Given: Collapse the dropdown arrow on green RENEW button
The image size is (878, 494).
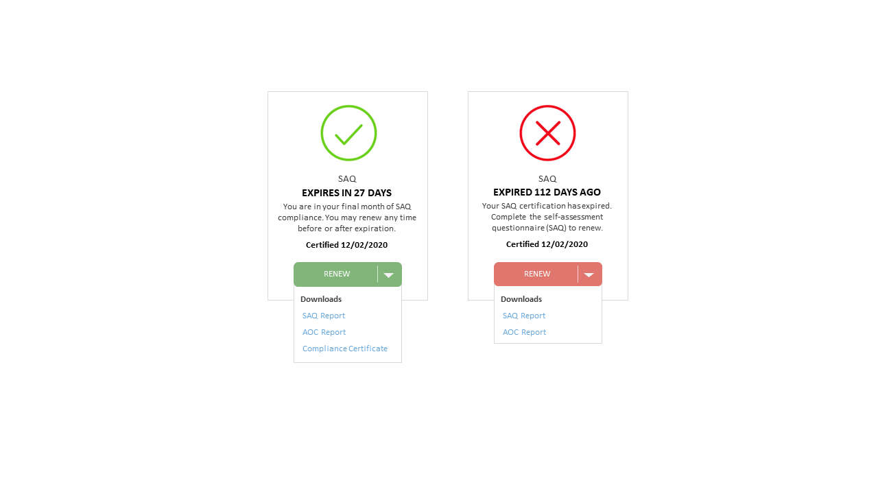Looking at the screenshot, I should coord(389,274).
